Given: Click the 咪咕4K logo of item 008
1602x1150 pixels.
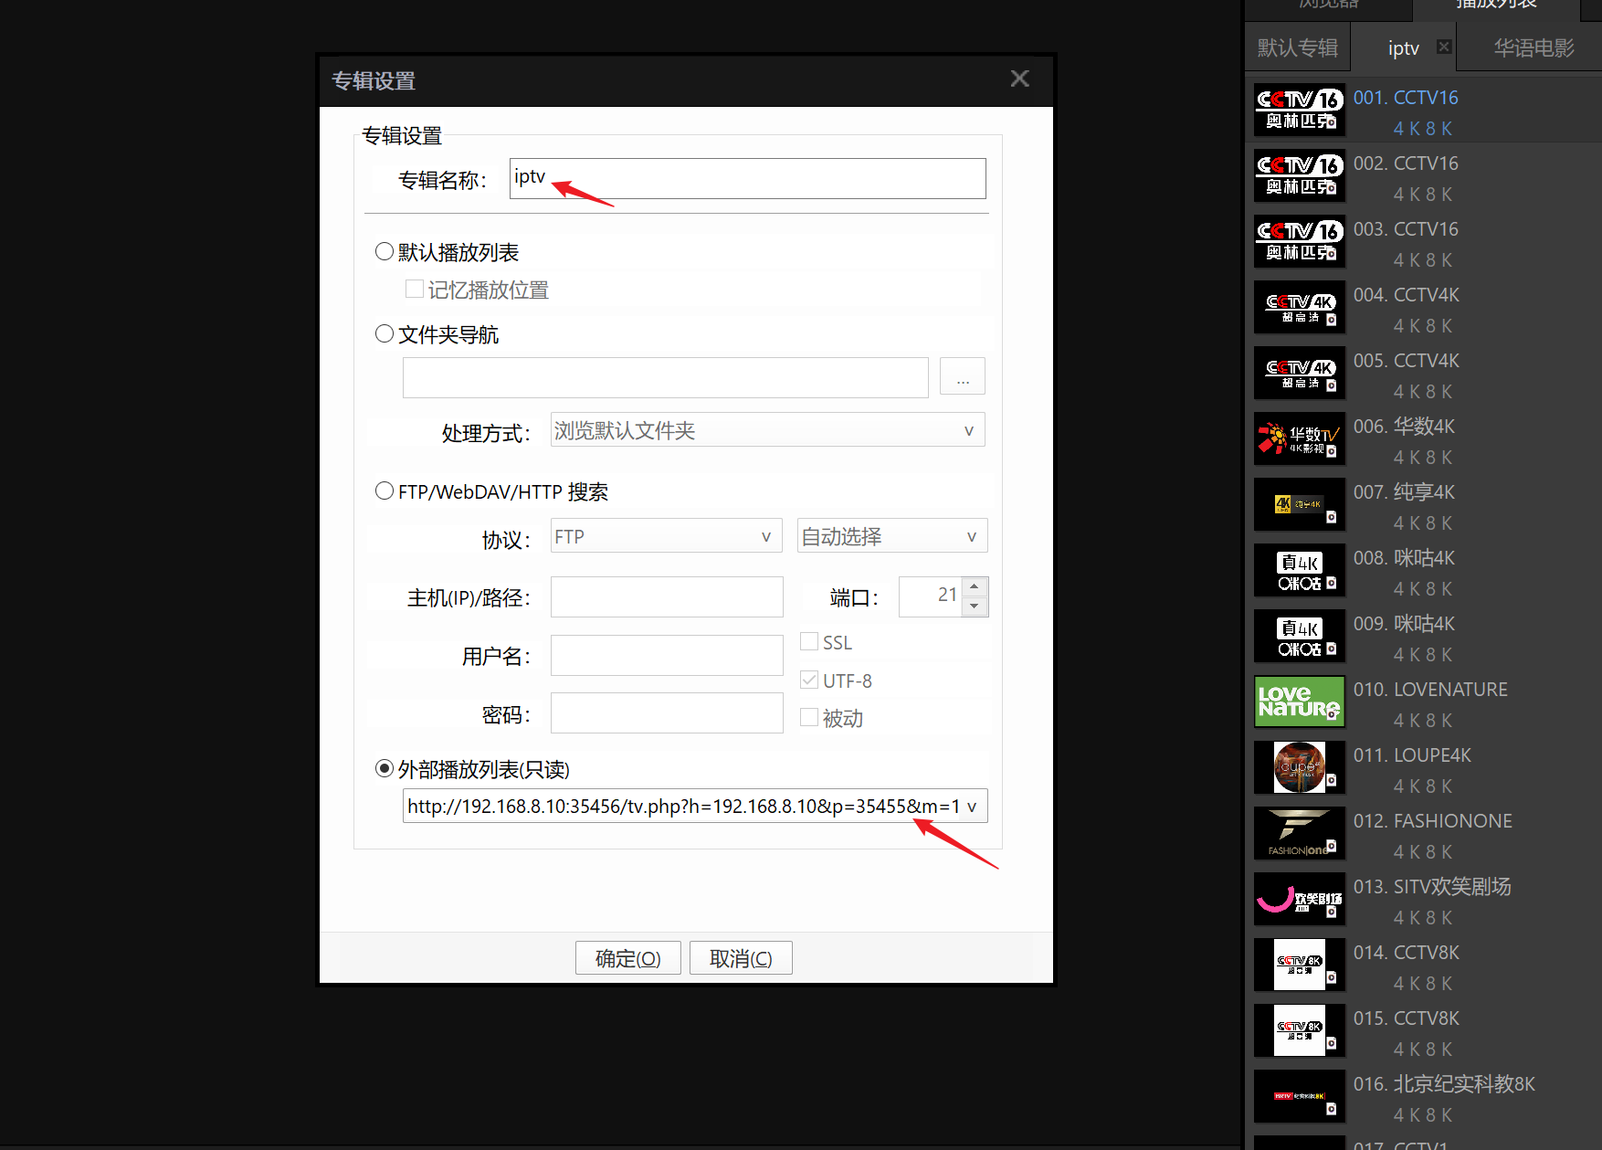Looking at the screenshot, I should point(1300,571).
